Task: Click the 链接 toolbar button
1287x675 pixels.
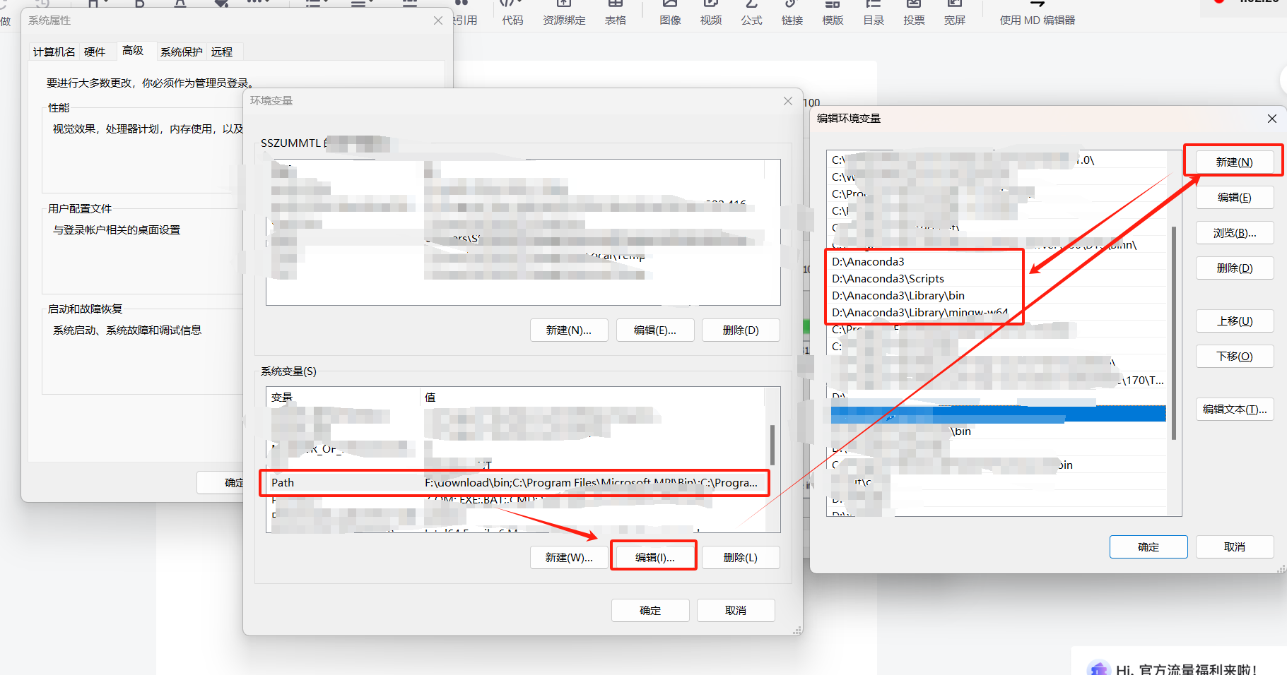Action: [792, 13]
